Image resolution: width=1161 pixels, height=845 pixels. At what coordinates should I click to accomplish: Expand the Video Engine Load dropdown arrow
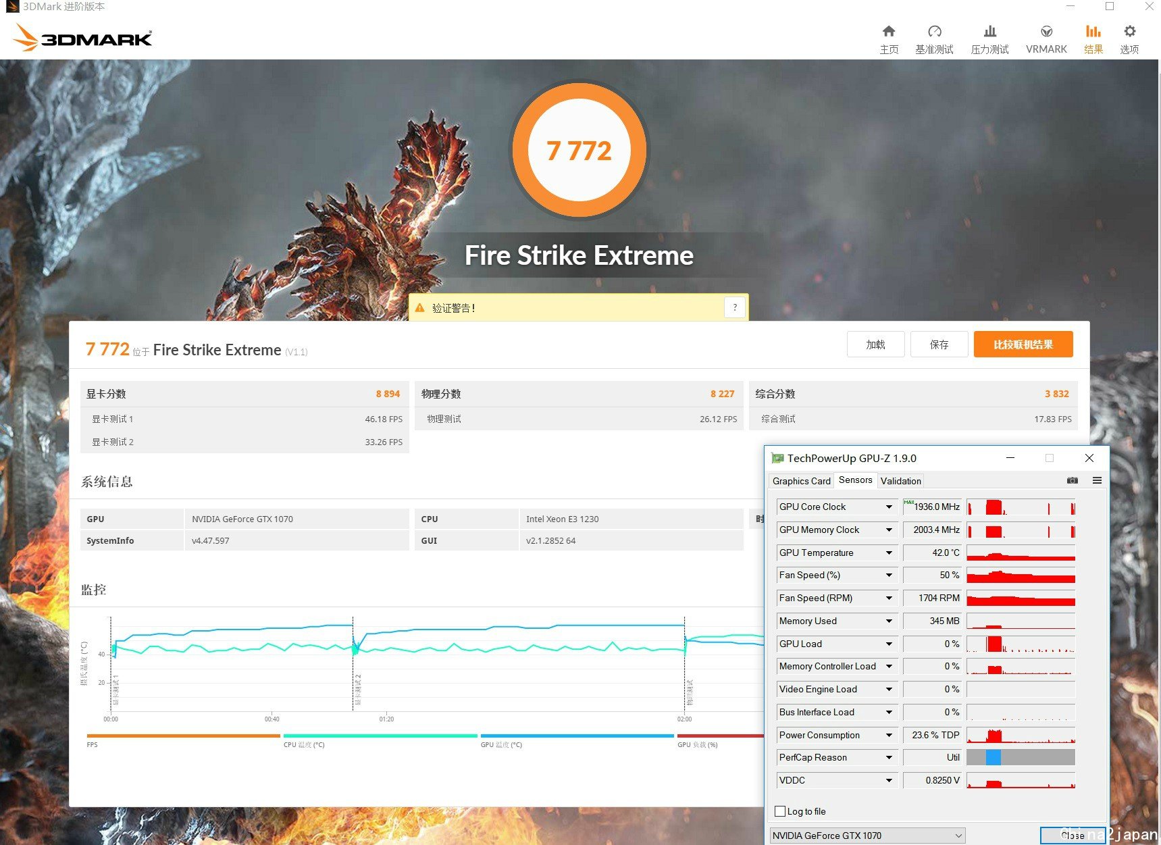889,689
